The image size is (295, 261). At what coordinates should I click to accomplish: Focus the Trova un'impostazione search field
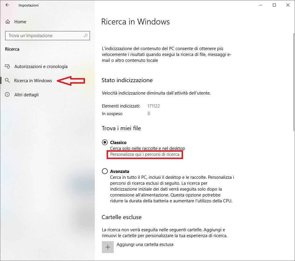(48, 35)
